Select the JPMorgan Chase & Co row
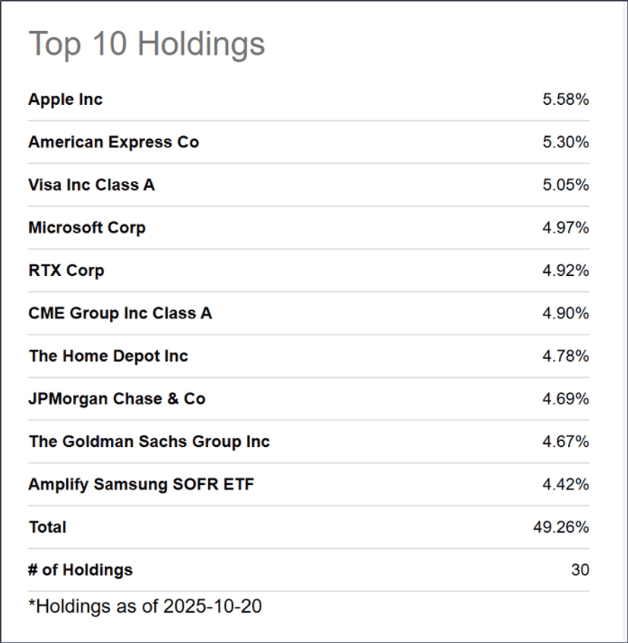The width and height of the screenshot is (628, 643). click(117, 398)
